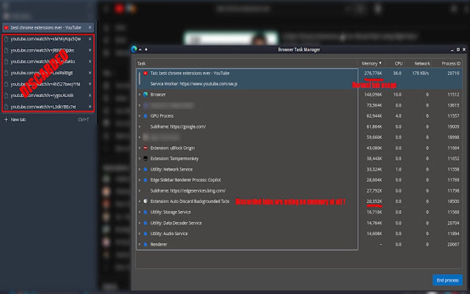Image resolution: width=470 pixels, height=294 pixels.
Task: Click the Audio Service utility icon
Action: pos(146,234)
